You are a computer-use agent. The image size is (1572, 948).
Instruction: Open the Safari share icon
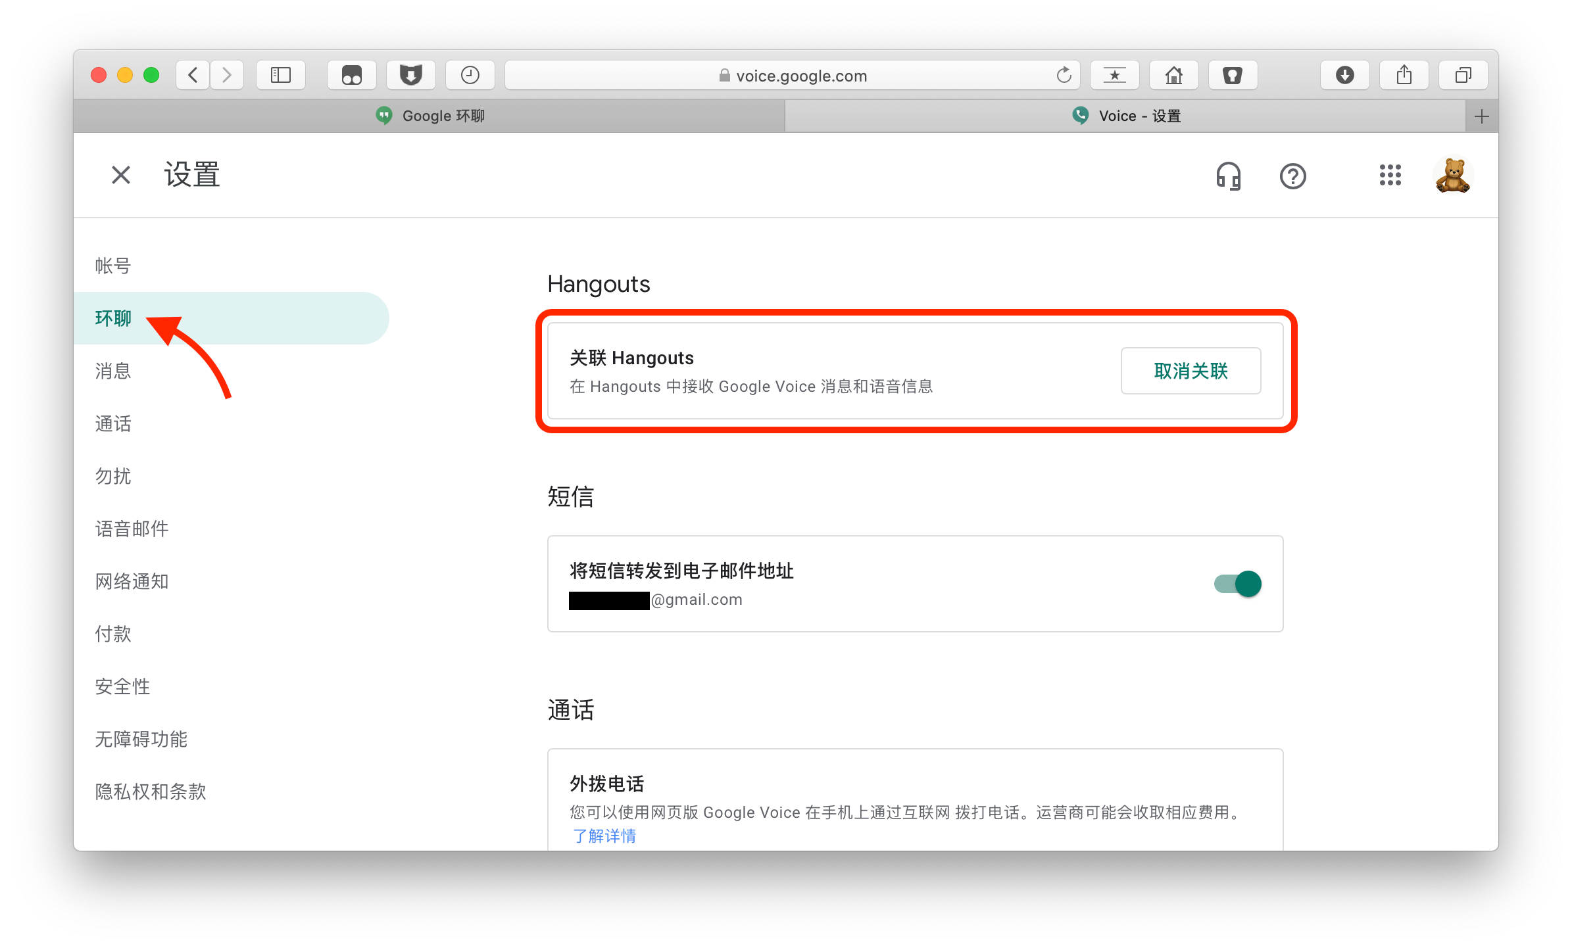click(x=1404, y=76)
